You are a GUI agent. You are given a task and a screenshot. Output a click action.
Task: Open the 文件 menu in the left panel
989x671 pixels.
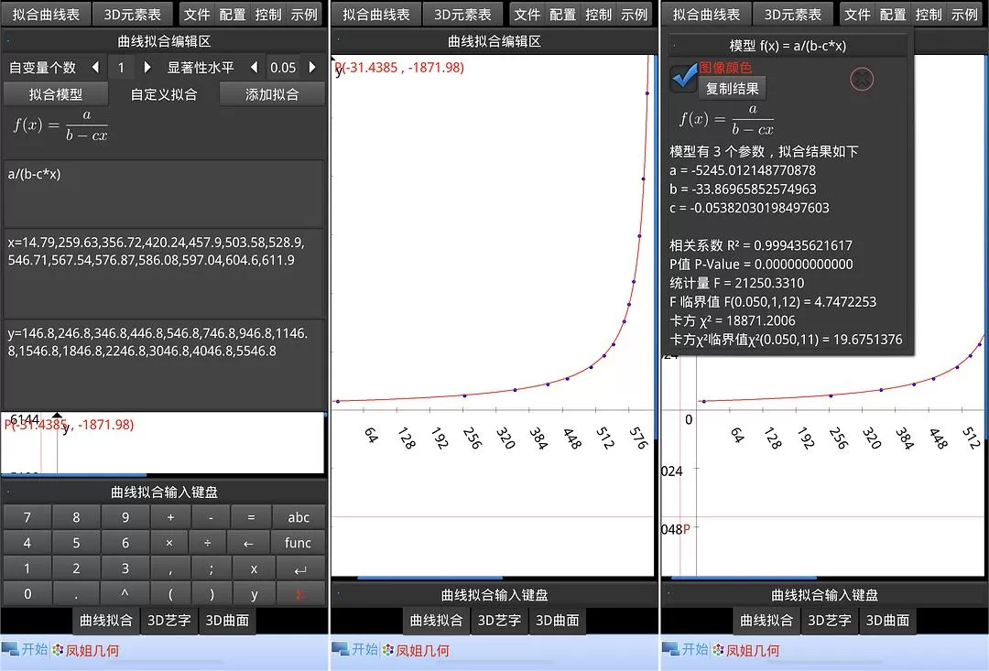196,15
